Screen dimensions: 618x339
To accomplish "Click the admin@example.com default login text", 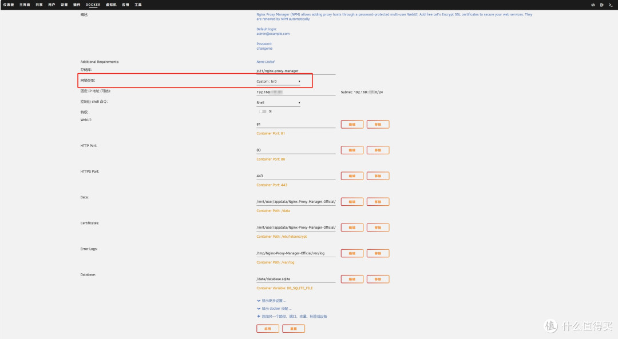I will pyautogui.click(x=273, y=34).
